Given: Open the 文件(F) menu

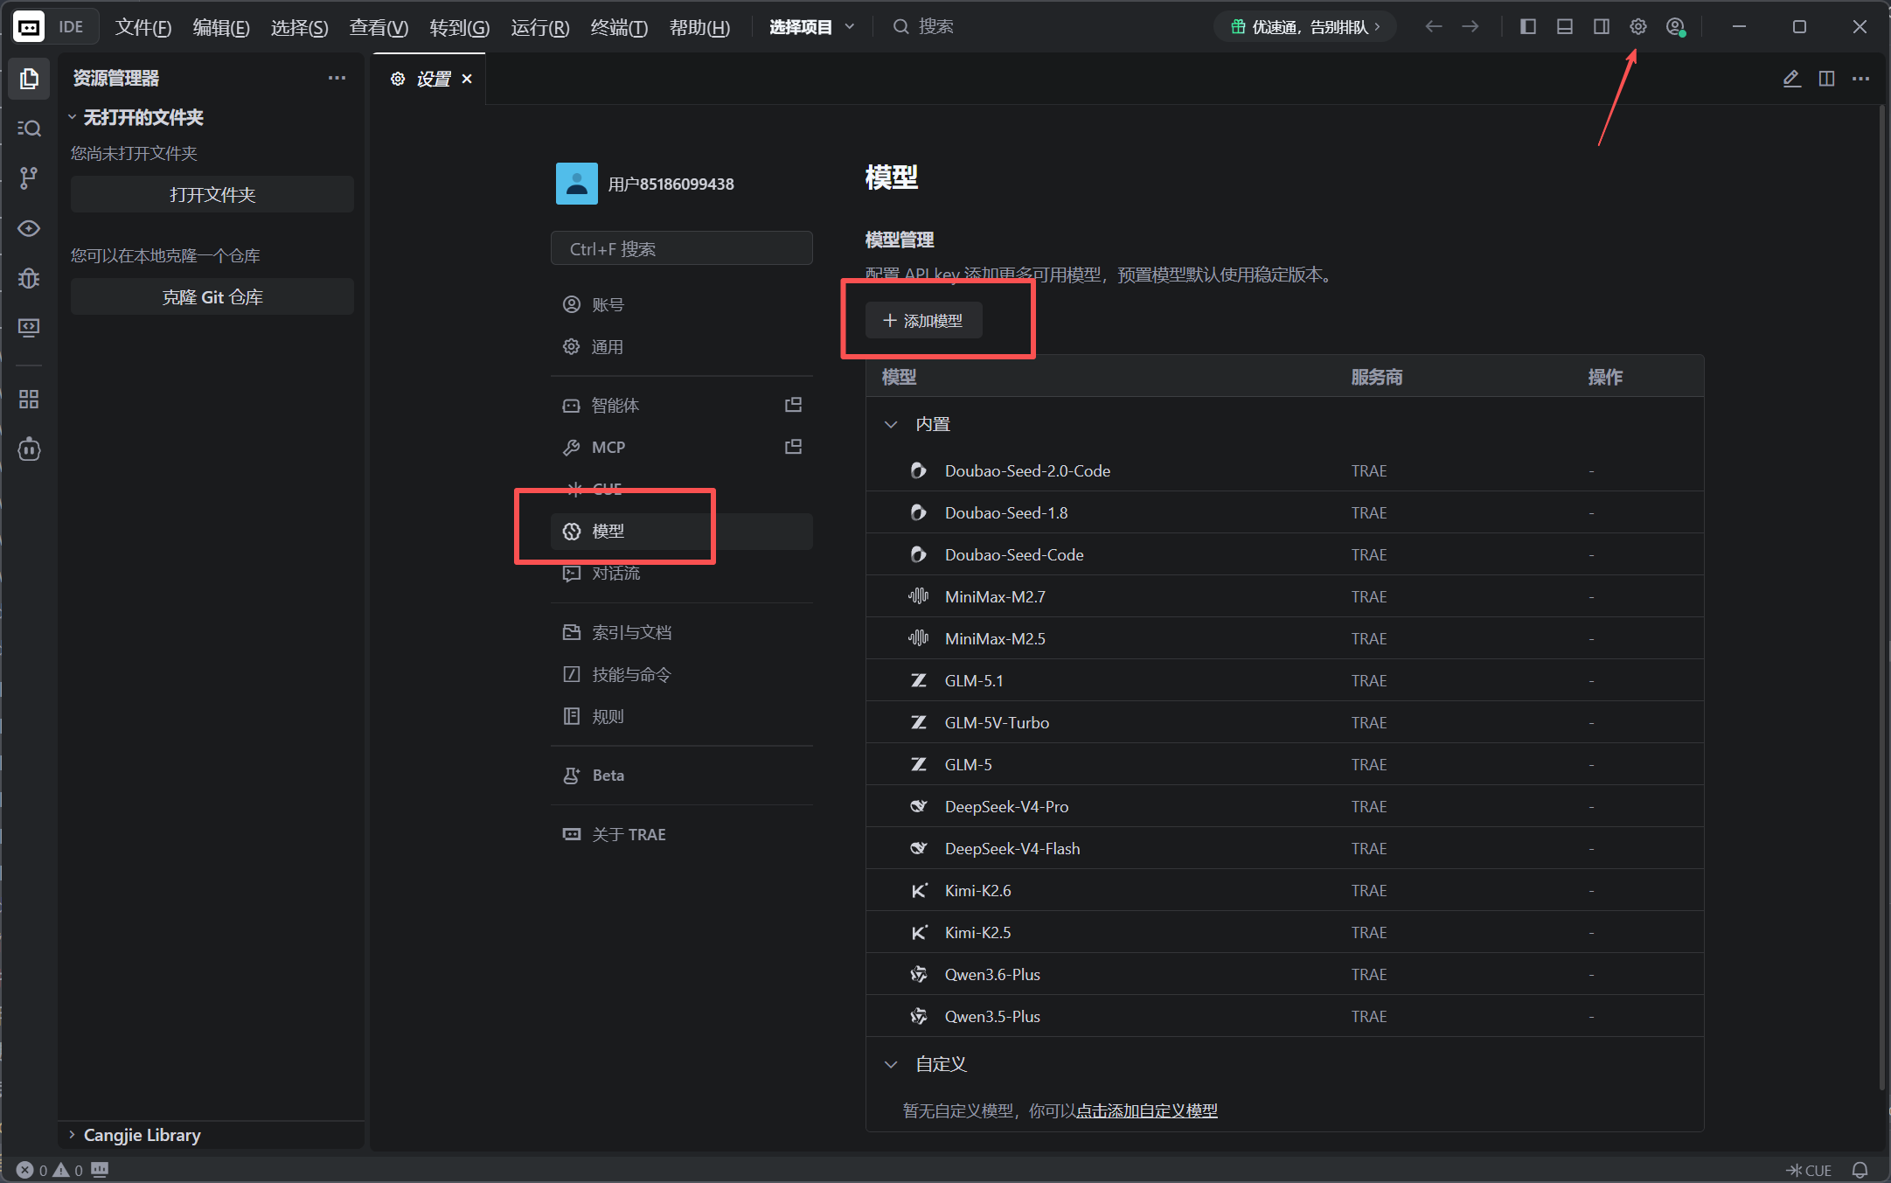Looking at the screenshot, I should click(x=143, y=27).
